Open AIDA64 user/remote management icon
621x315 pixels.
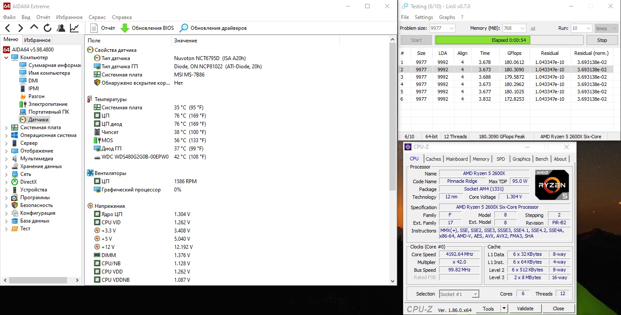(x=61, y=28)
